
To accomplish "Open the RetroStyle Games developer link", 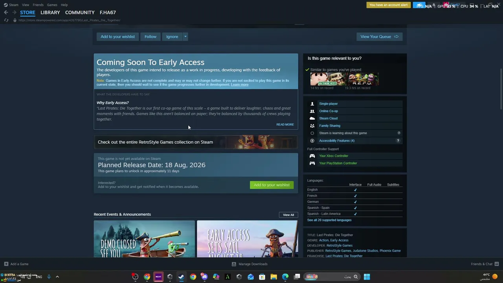I will [x=340, y=246].
